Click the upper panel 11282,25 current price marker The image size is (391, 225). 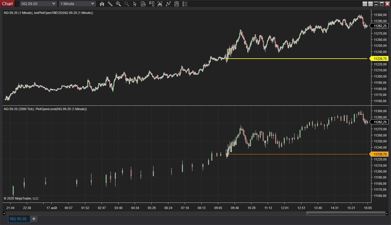(379, 26)
